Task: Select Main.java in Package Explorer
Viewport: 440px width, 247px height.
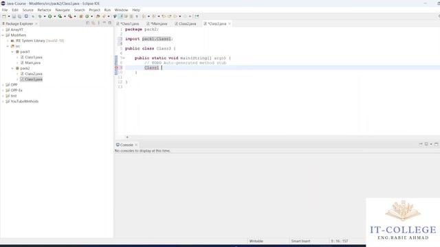Action: click(x=32, y=62)
